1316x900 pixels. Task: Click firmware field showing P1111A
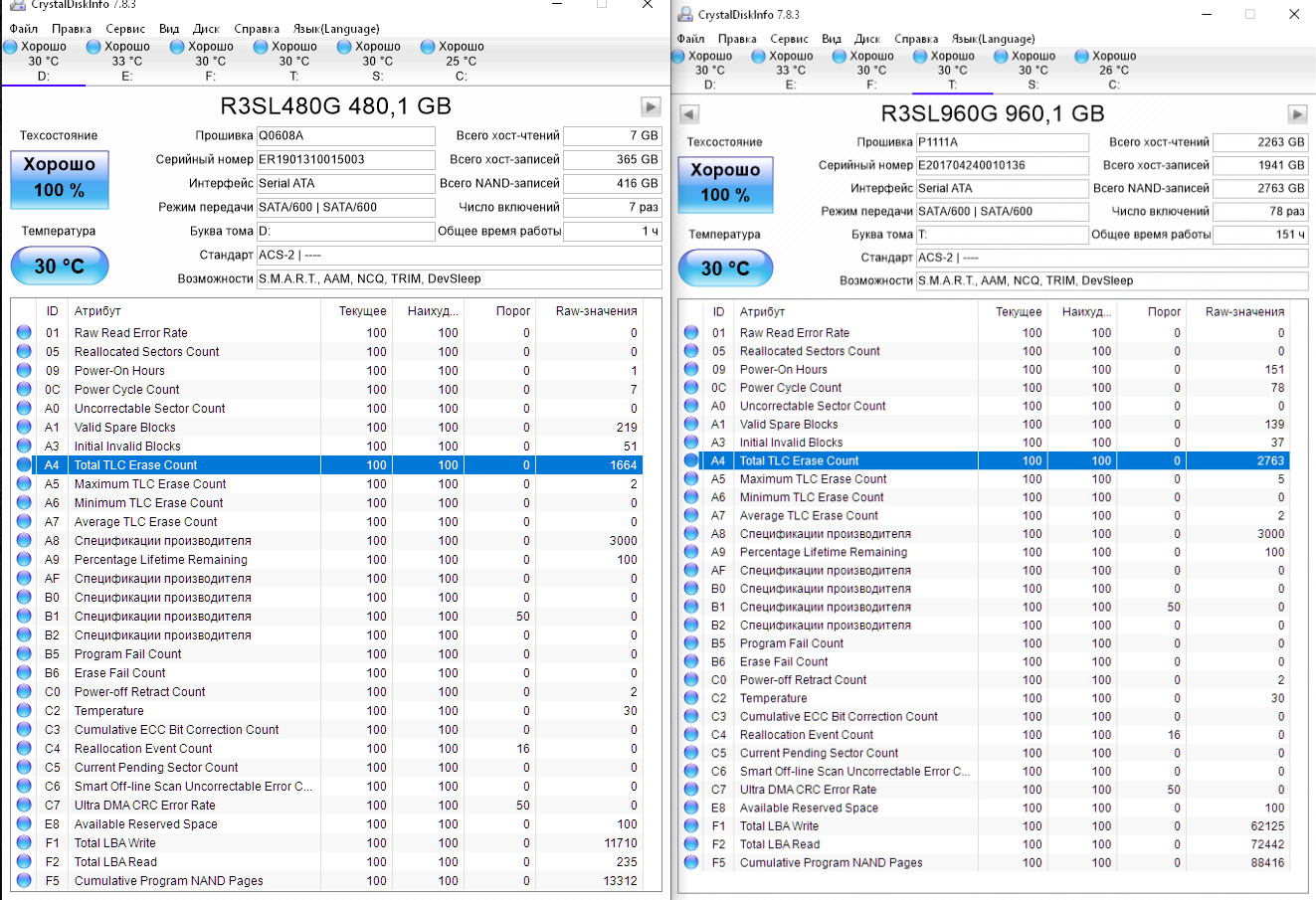pyautogui.click(x=1003, y=142)
